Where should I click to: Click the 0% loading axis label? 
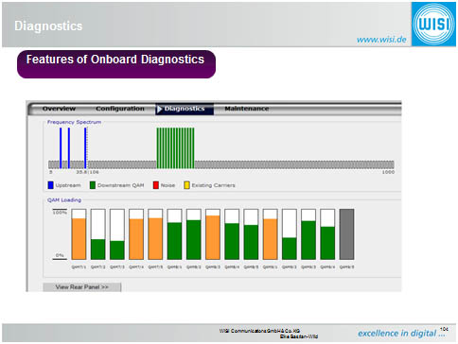point(60,255)
